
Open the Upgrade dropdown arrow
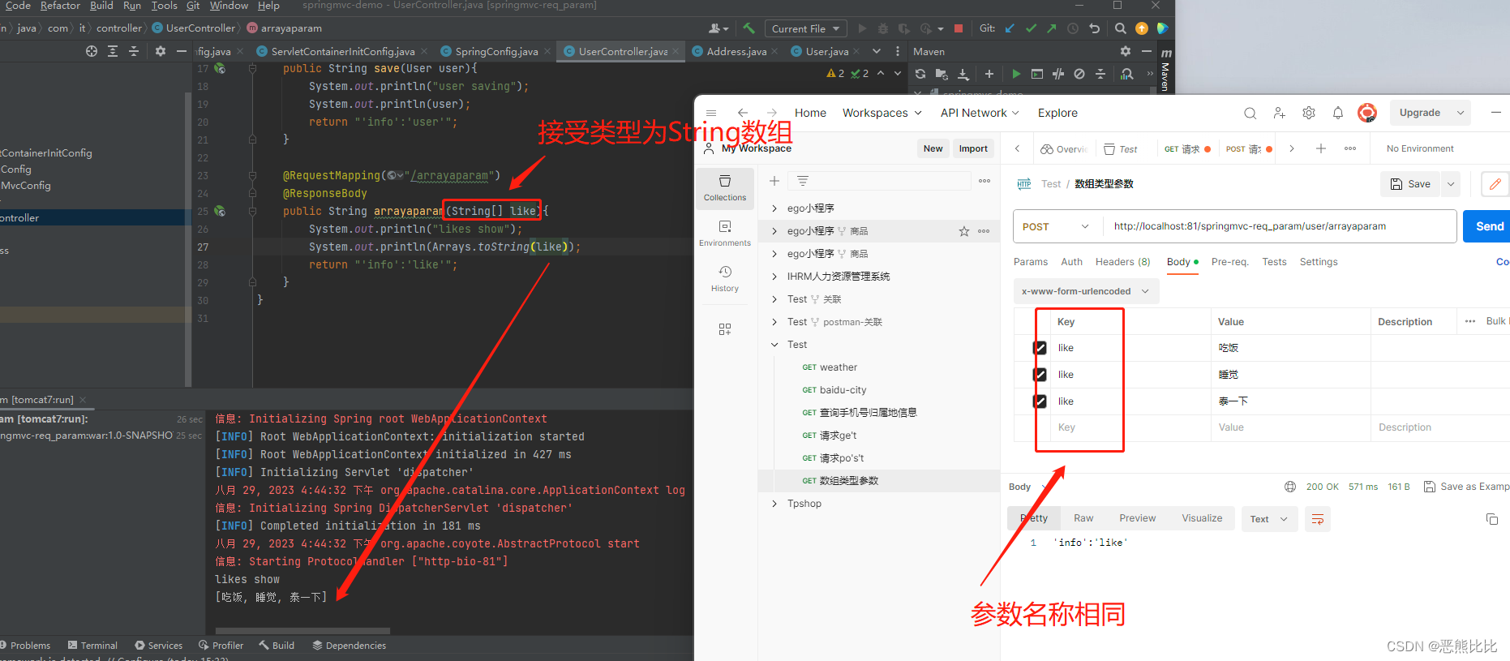pos(1461,113)
